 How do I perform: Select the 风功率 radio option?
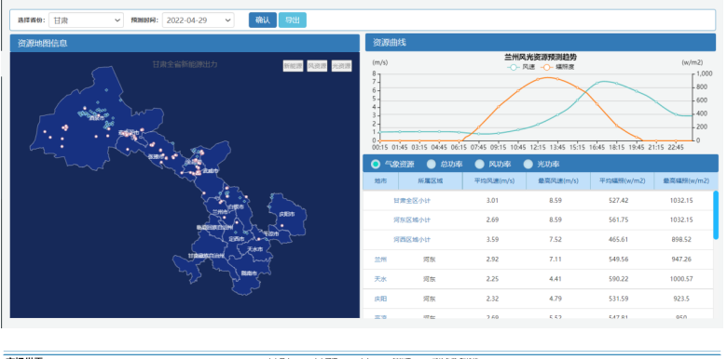pyautogui.click(x=480, y=164)
